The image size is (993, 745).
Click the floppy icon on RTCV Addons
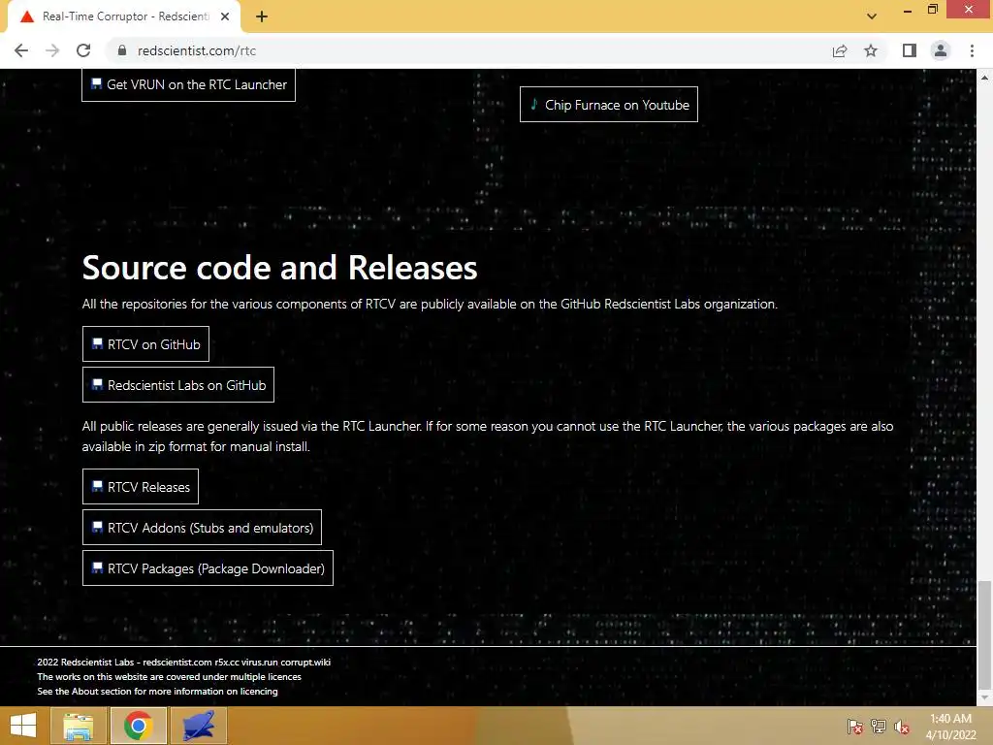click(98, 527)
